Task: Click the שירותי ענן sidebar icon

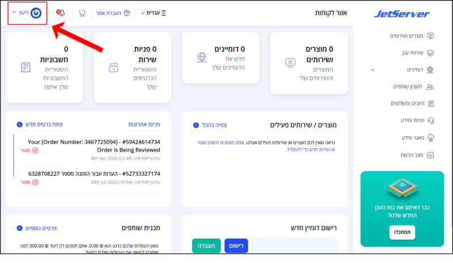Action: point(430,53)
